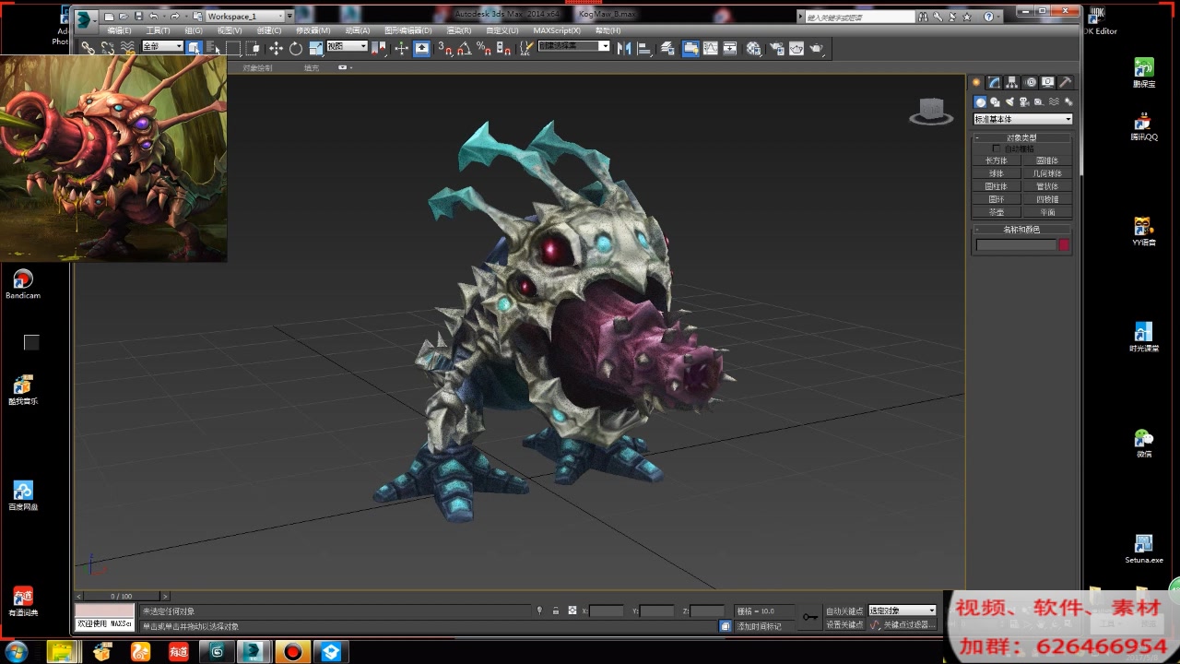Open the selection filter dropdown 全部
This screenshot has width=1180, height=664.
pos(162,46)
